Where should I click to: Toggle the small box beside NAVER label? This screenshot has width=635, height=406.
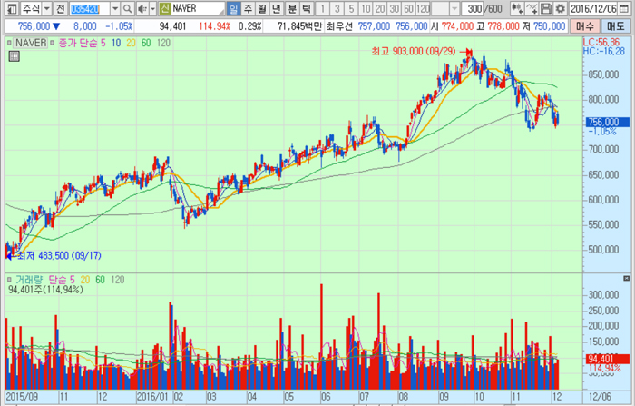9,43
